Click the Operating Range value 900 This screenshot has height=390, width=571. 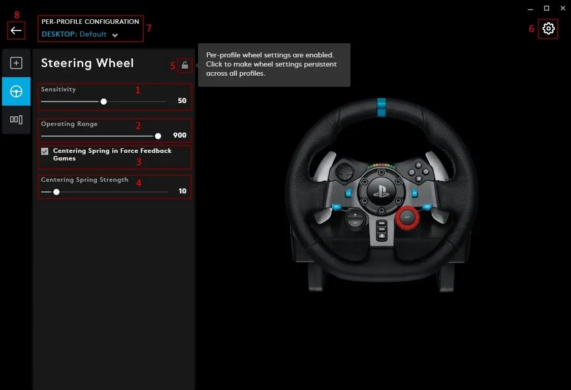(180, 135)
